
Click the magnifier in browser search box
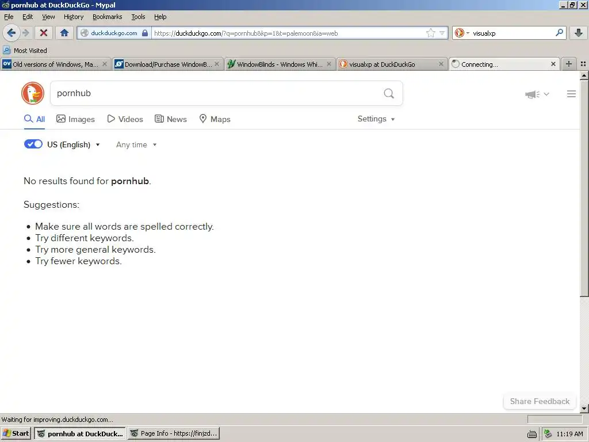coord(559,33)
